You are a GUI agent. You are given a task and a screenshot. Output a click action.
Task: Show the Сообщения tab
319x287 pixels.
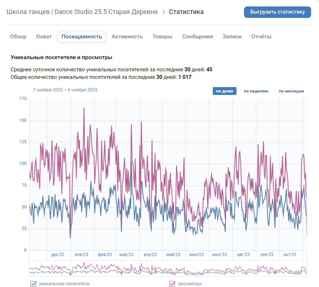(197, 37)
